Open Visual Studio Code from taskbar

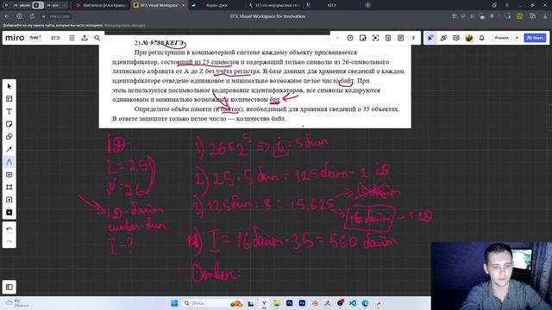pyautogui.click(x=353, y=303)
